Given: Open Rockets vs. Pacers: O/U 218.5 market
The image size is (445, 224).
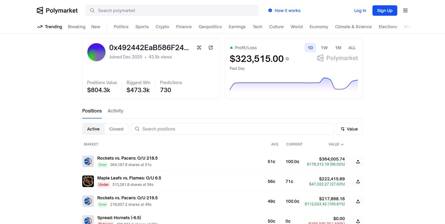Looking at the screenshot, I should pyautogui.click(x=128, y=158).
